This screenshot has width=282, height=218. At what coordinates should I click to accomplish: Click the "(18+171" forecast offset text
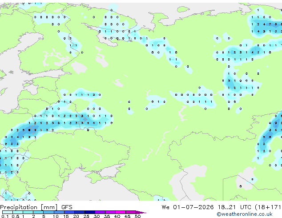pyautogui.click(x=268, y=207)
